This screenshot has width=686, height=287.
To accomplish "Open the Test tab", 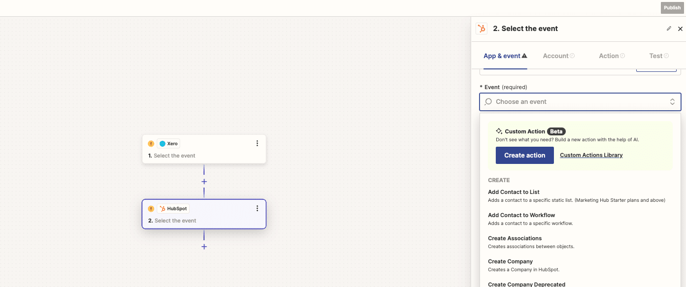I will click(659, 56).
